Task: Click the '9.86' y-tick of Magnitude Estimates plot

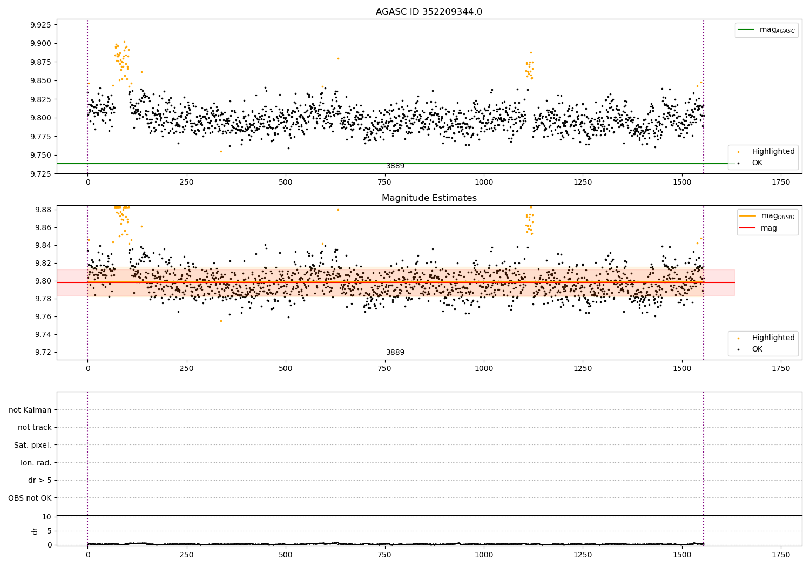Action: [x=43, y=227]
